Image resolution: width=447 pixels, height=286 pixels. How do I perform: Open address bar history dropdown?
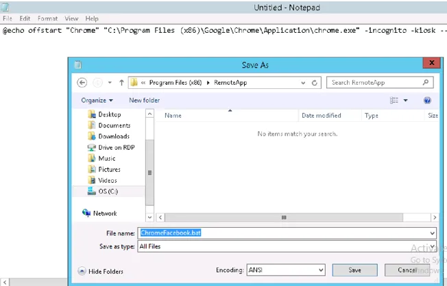tap(302, 82)
